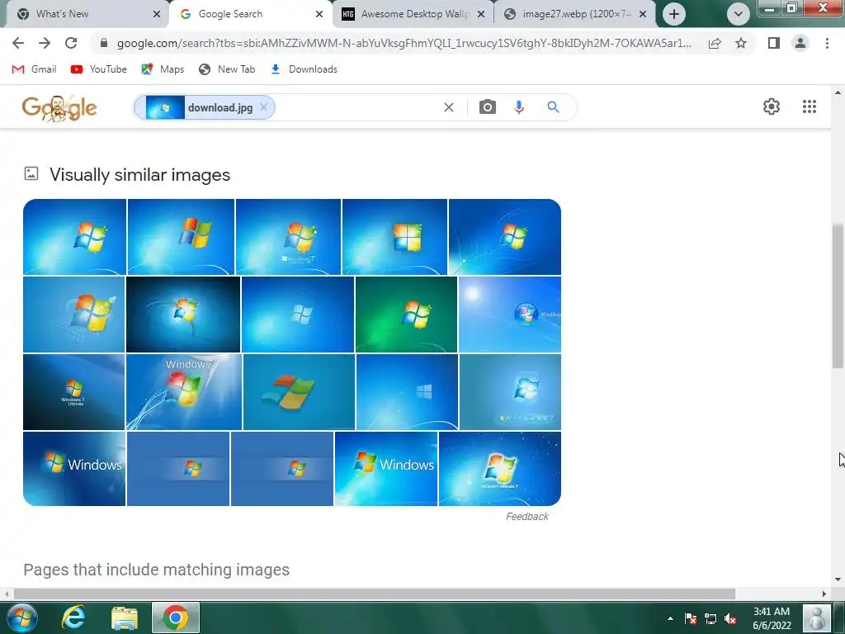This screenshot has width=845, height=634.
Task: Click the vertical scrollbar thumb
Action: coord(838,296)
